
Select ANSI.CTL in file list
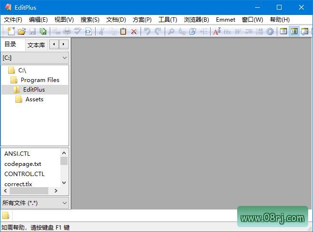point(17,154)
